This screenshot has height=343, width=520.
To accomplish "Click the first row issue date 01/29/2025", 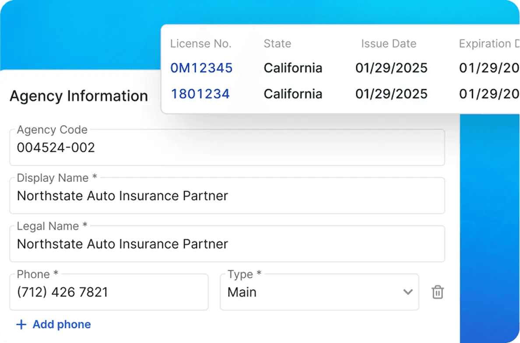I will pos(391,68).
